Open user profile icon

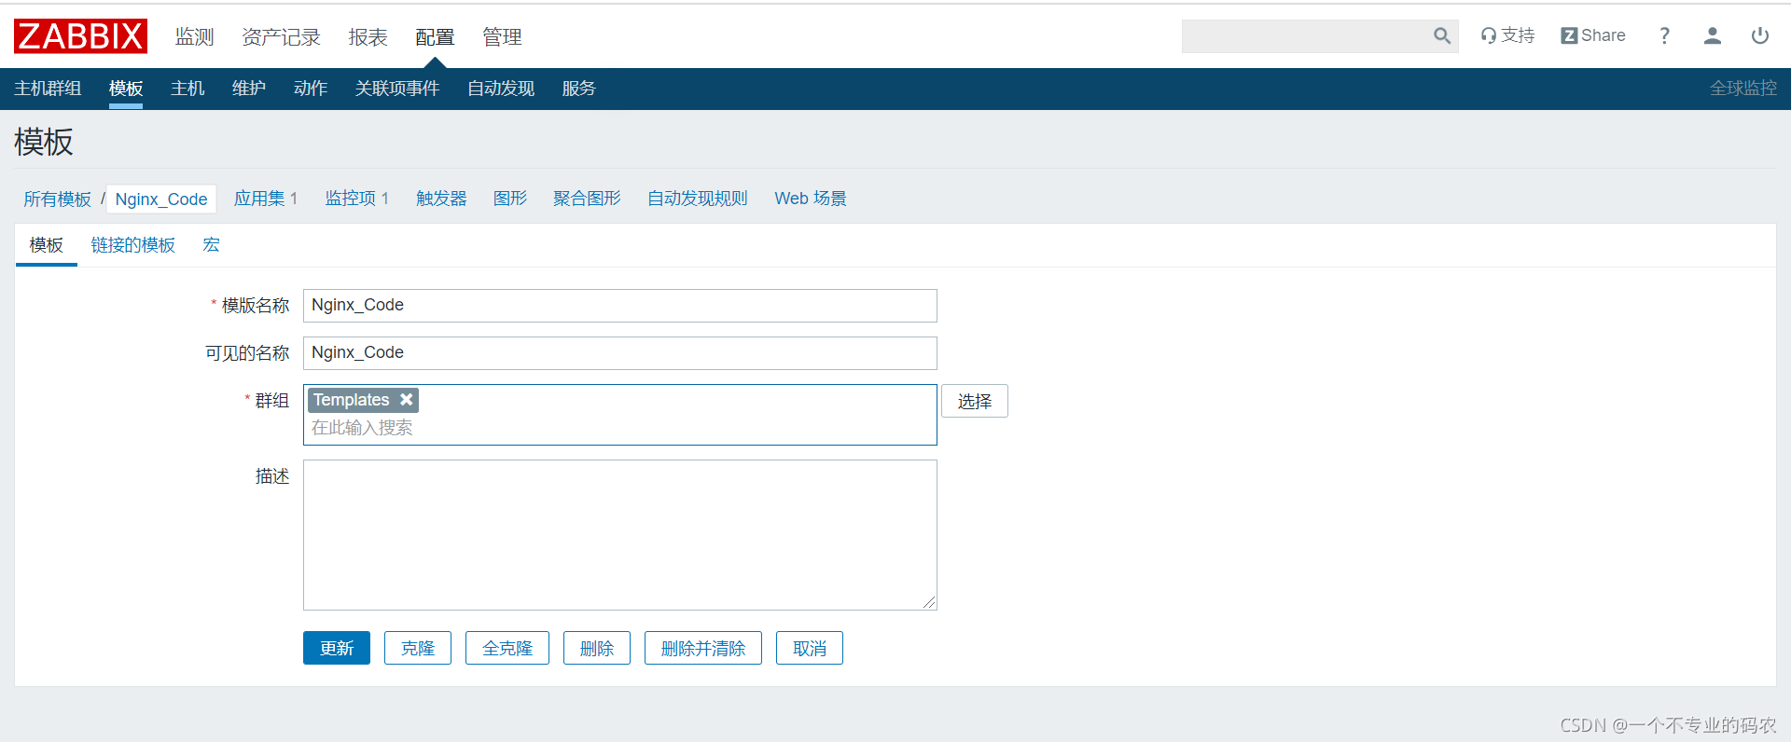point(1713,35)
